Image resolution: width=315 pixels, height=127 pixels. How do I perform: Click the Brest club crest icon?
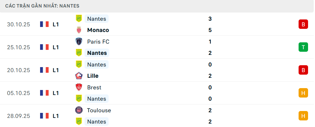click(x=79, y=87)
